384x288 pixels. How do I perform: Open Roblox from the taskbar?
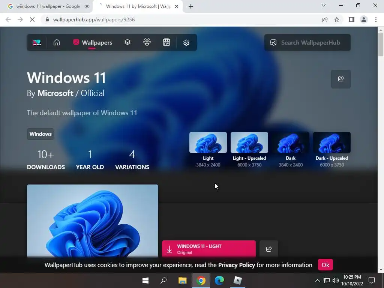coord(237,280)
